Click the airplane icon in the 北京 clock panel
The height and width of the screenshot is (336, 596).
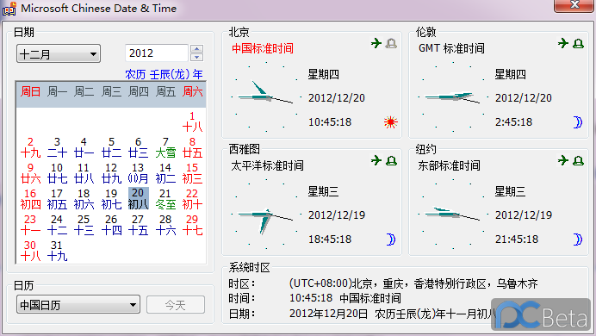point(376,43)
